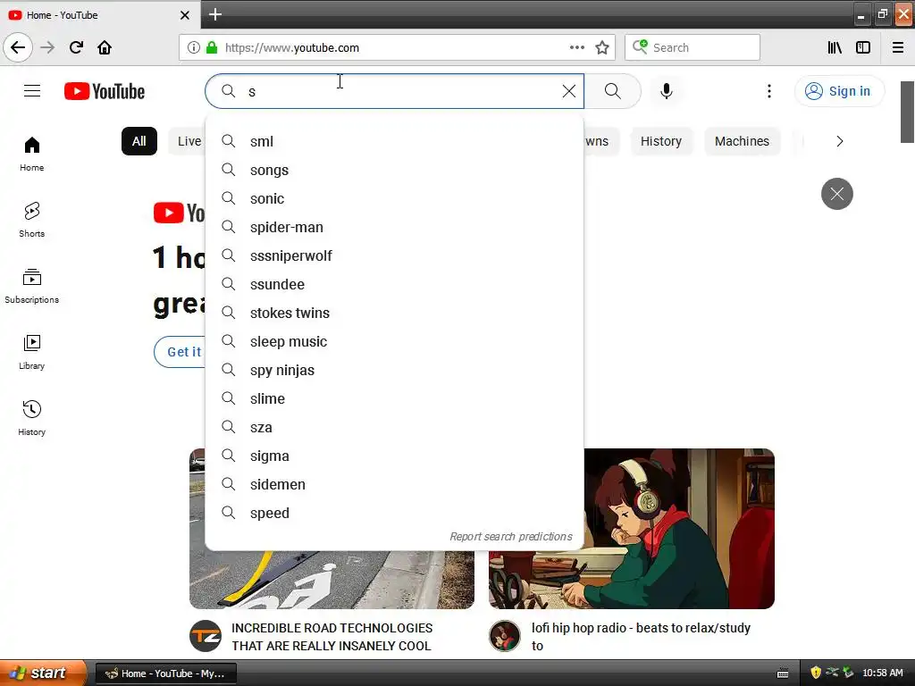
Task: Bookmark this page with the star
Action: pyautogui.click(x=602, y=47)
